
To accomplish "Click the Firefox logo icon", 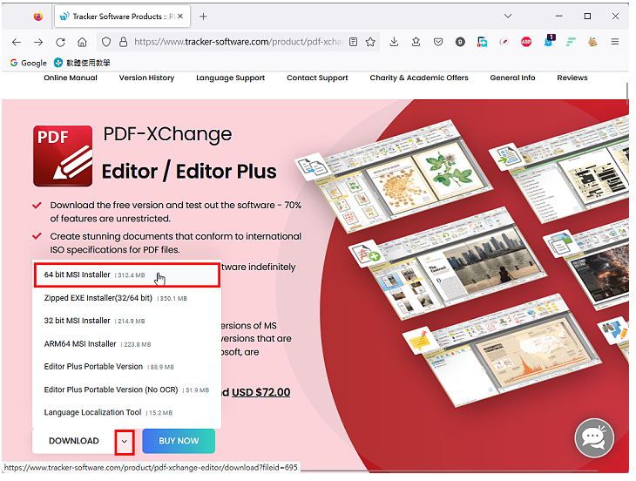I will 38,17.
